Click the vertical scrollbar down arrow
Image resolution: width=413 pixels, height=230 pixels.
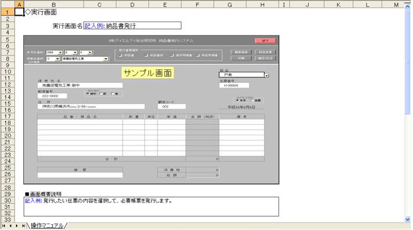pyautogui.click(x=407, y=220)
